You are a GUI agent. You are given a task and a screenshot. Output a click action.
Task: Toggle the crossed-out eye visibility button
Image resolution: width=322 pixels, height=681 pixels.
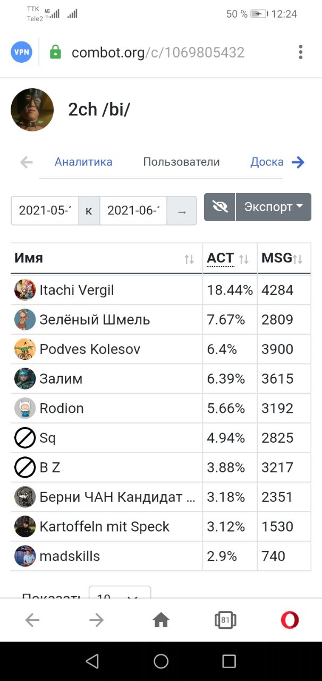pyautogui.click(x=219, y=207)
